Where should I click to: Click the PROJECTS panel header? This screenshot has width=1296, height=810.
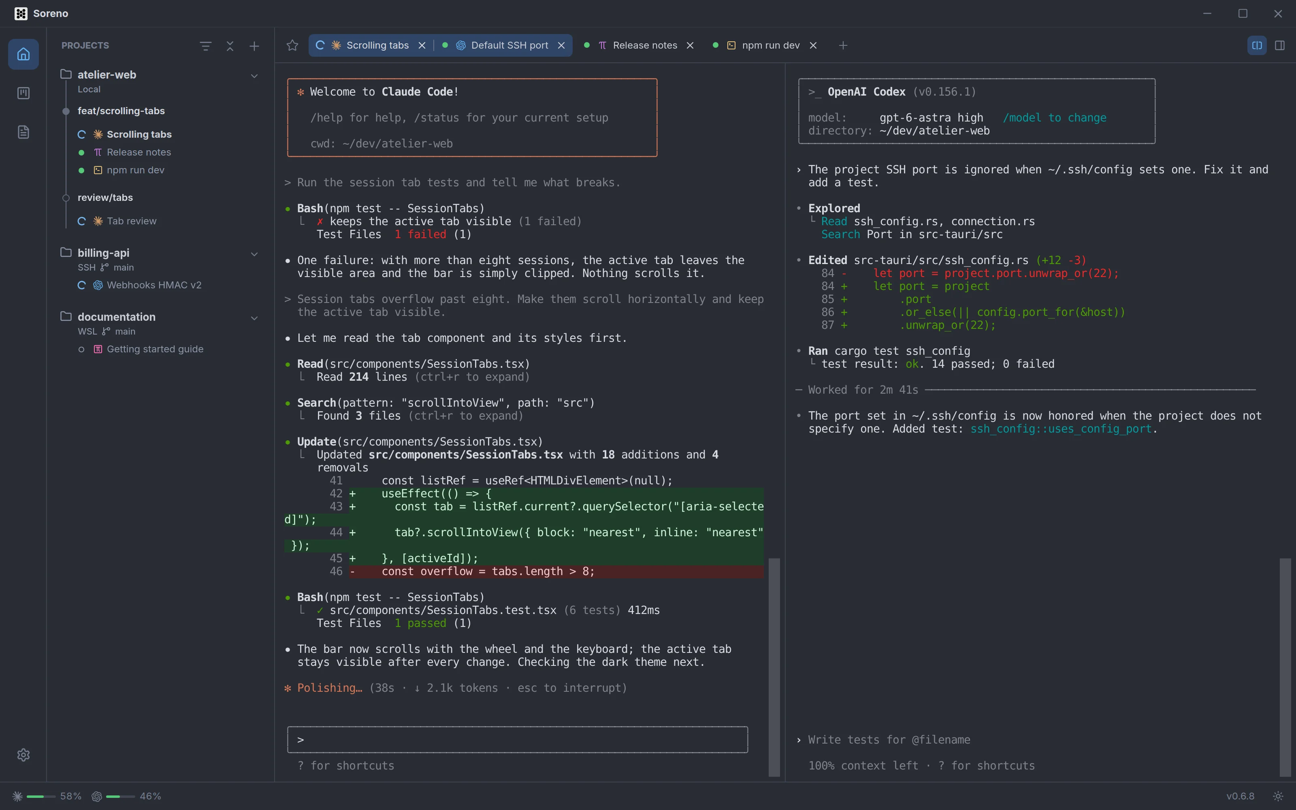[85, 45]
